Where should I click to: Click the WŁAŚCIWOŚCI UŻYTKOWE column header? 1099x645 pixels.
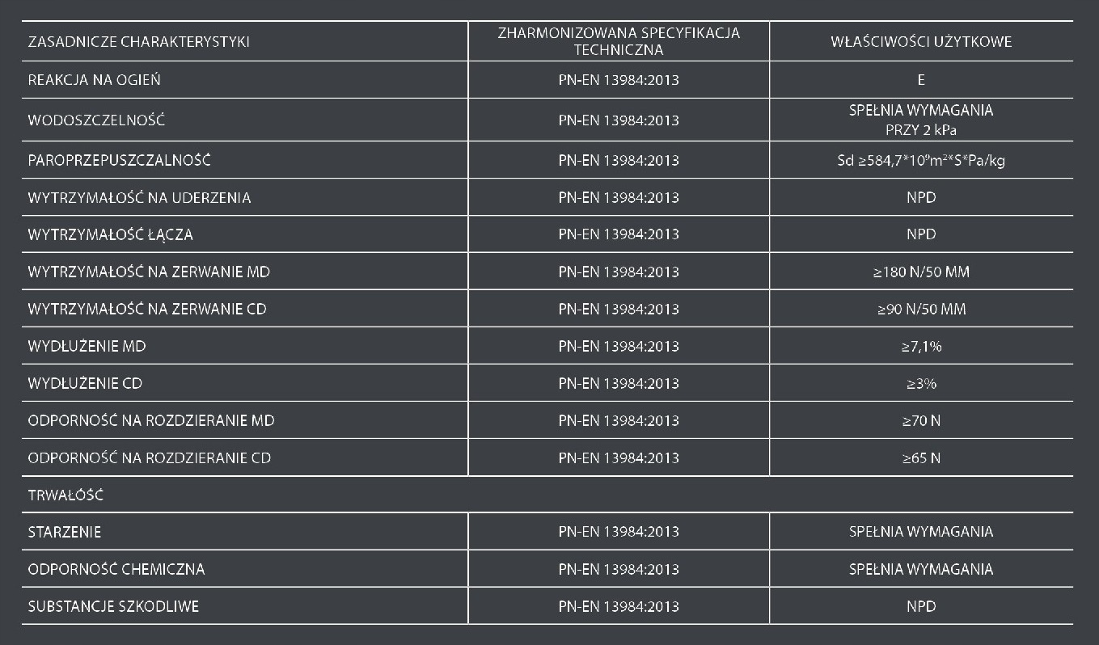pyautogui.click(x=921, y=42)
